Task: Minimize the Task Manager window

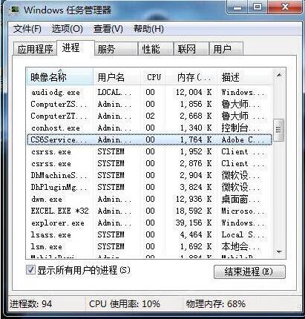Action: [237, 7]
